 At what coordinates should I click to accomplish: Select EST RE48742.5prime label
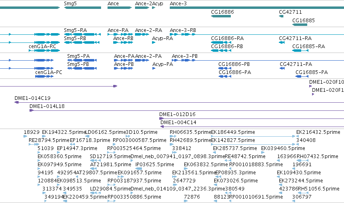pyautogui.click(x=245, y=156)
